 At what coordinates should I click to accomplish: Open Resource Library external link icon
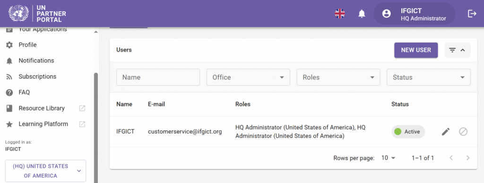pos(82,108)
